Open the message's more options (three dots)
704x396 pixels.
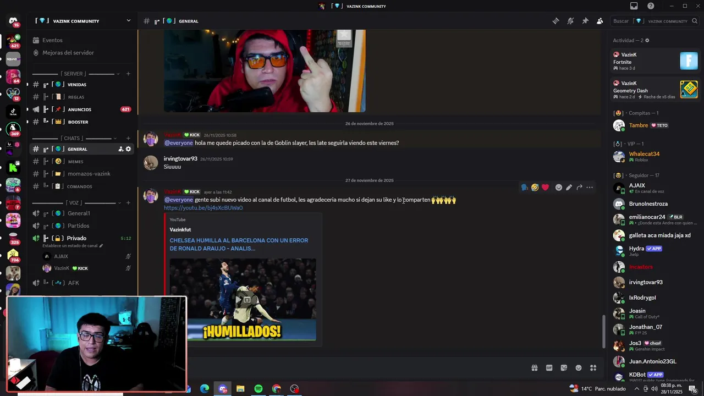coord(590,188)
